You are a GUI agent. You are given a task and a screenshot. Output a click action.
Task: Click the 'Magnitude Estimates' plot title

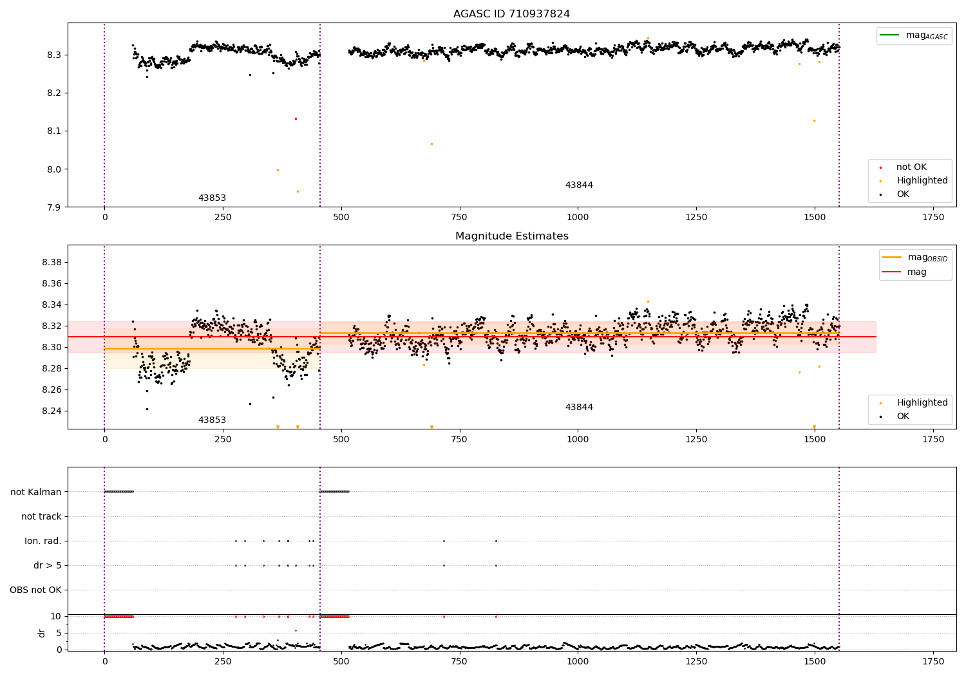pyautogui.click(x=511, y=236)
